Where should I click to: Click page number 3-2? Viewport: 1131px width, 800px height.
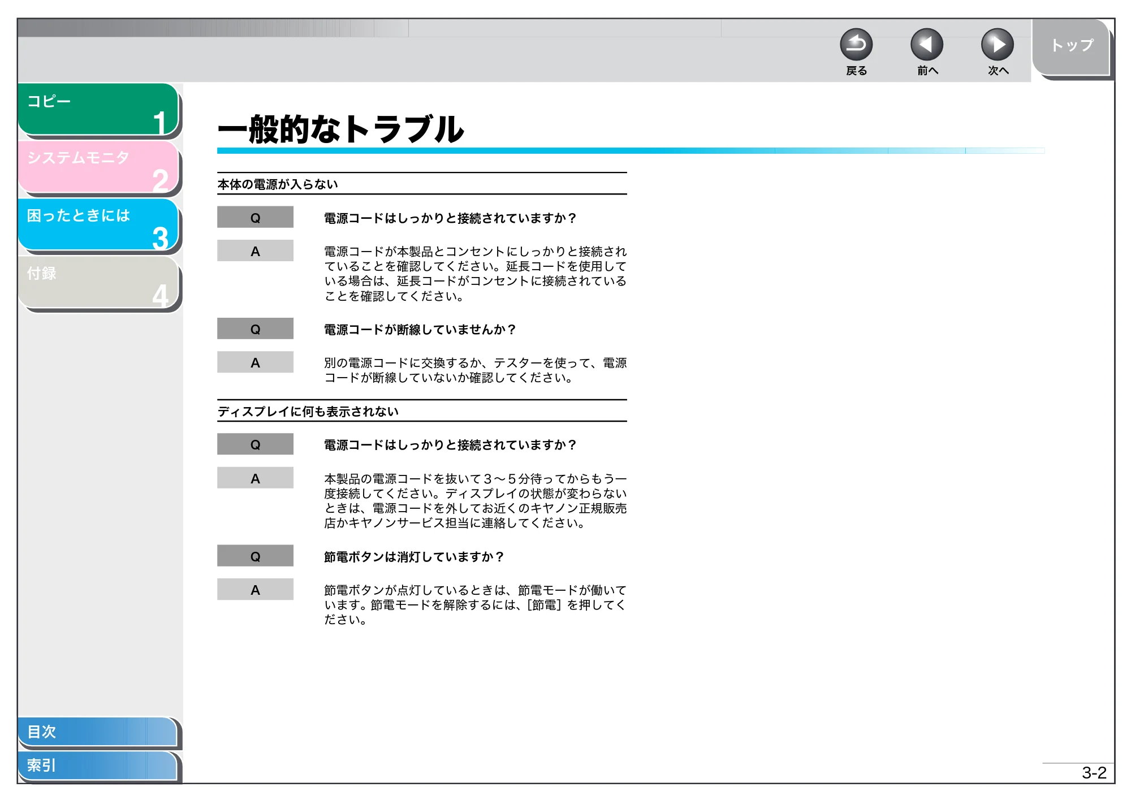[1094, 773]
